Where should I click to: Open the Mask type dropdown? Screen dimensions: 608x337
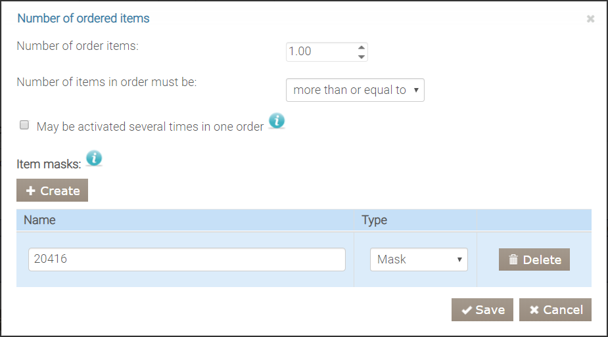(x=419, y=259)
